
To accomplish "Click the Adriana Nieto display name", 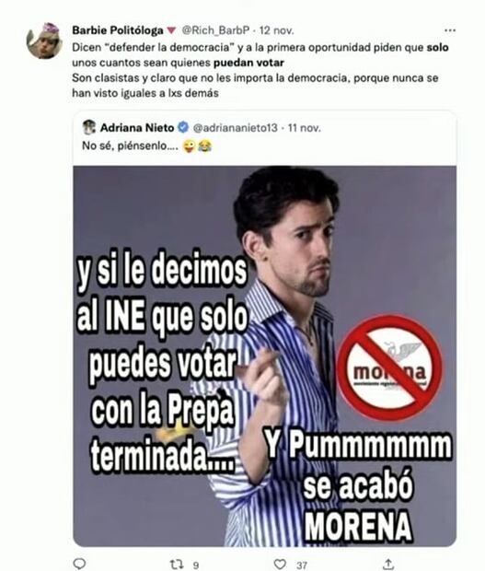I will (x=137, y=128).
